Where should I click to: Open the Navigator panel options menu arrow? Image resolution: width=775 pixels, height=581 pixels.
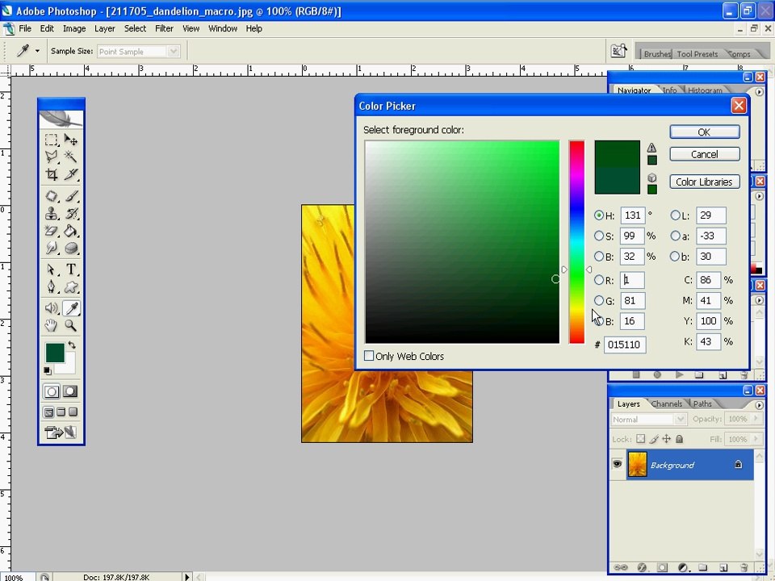759,91
